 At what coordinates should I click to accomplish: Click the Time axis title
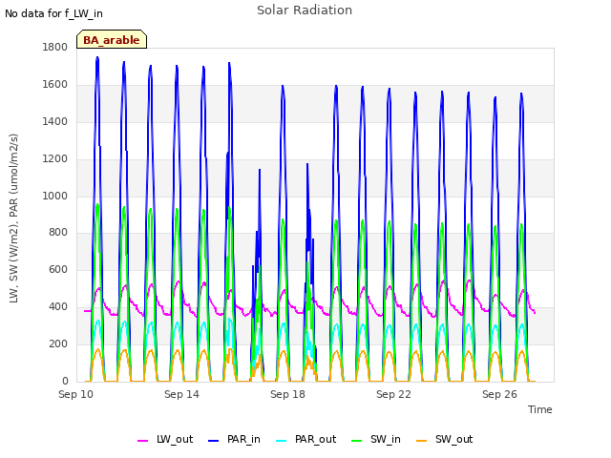pyautogui.click(x=540, y=409)
